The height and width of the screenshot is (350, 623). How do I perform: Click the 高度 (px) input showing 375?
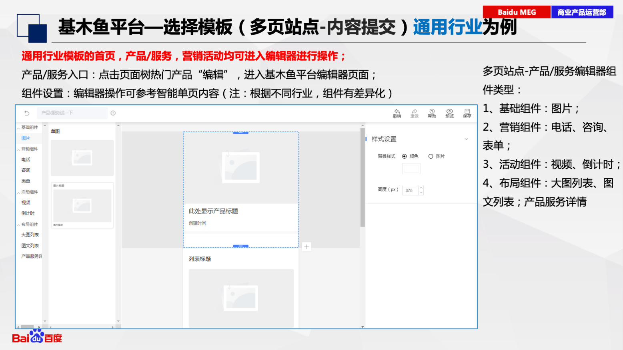411,191
